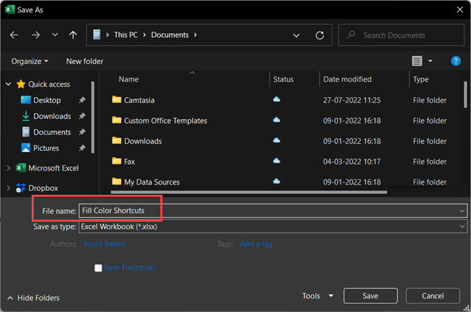
Task: Create a New folder
Action: (x=85, y=61)
